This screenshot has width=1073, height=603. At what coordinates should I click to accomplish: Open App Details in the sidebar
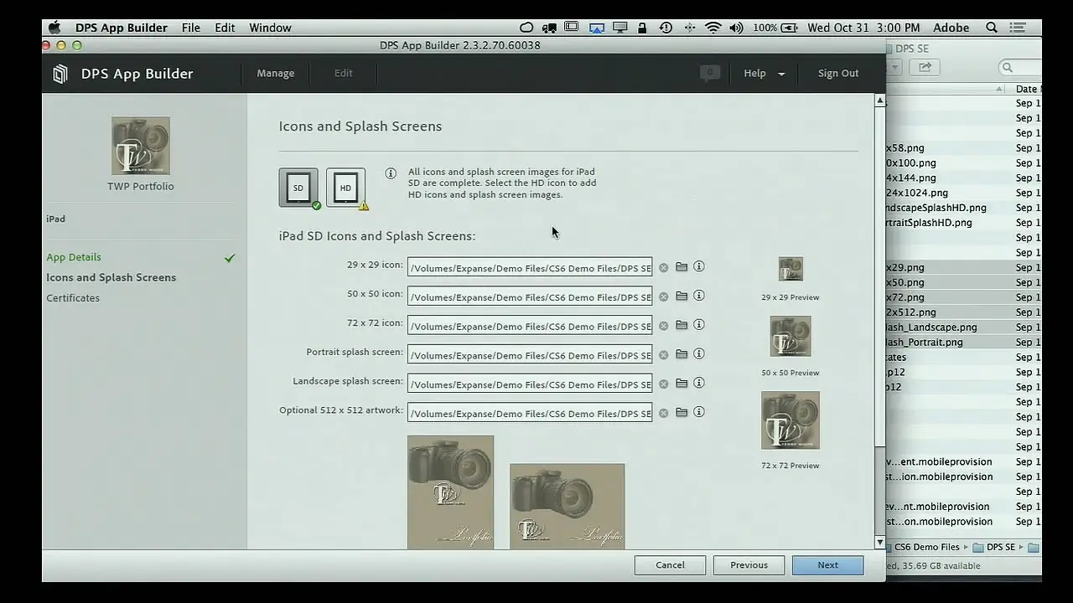(74, 257)
